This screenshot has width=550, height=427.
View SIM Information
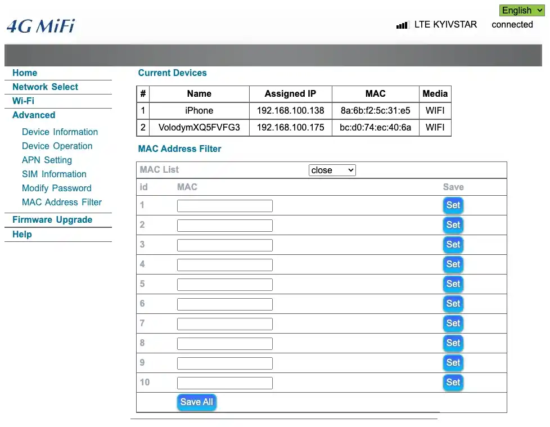pyautogui.click(x=54, y=174)
